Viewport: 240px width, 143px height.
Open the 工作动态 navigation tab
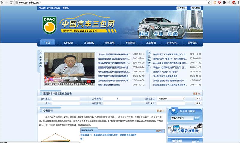click(x=68, y=42)
